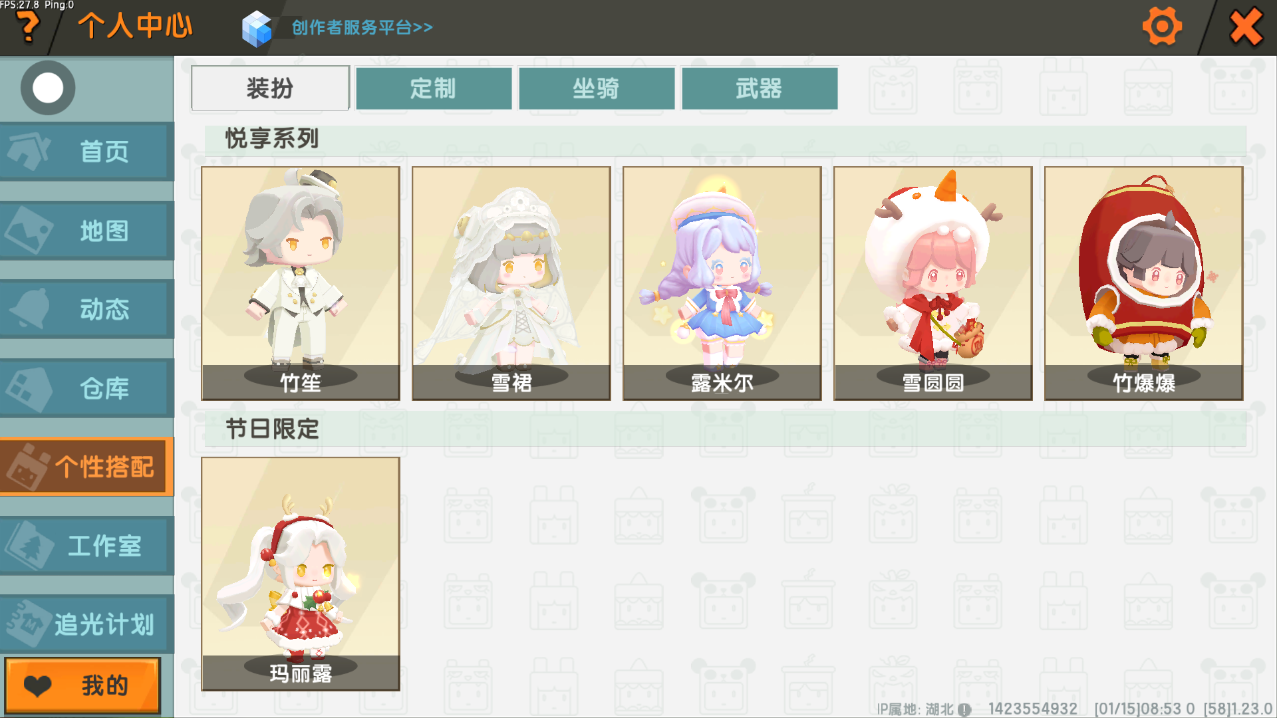Click the creator platform cube icon
This screenshot has height=718, width=1277.
click(257, 28)
